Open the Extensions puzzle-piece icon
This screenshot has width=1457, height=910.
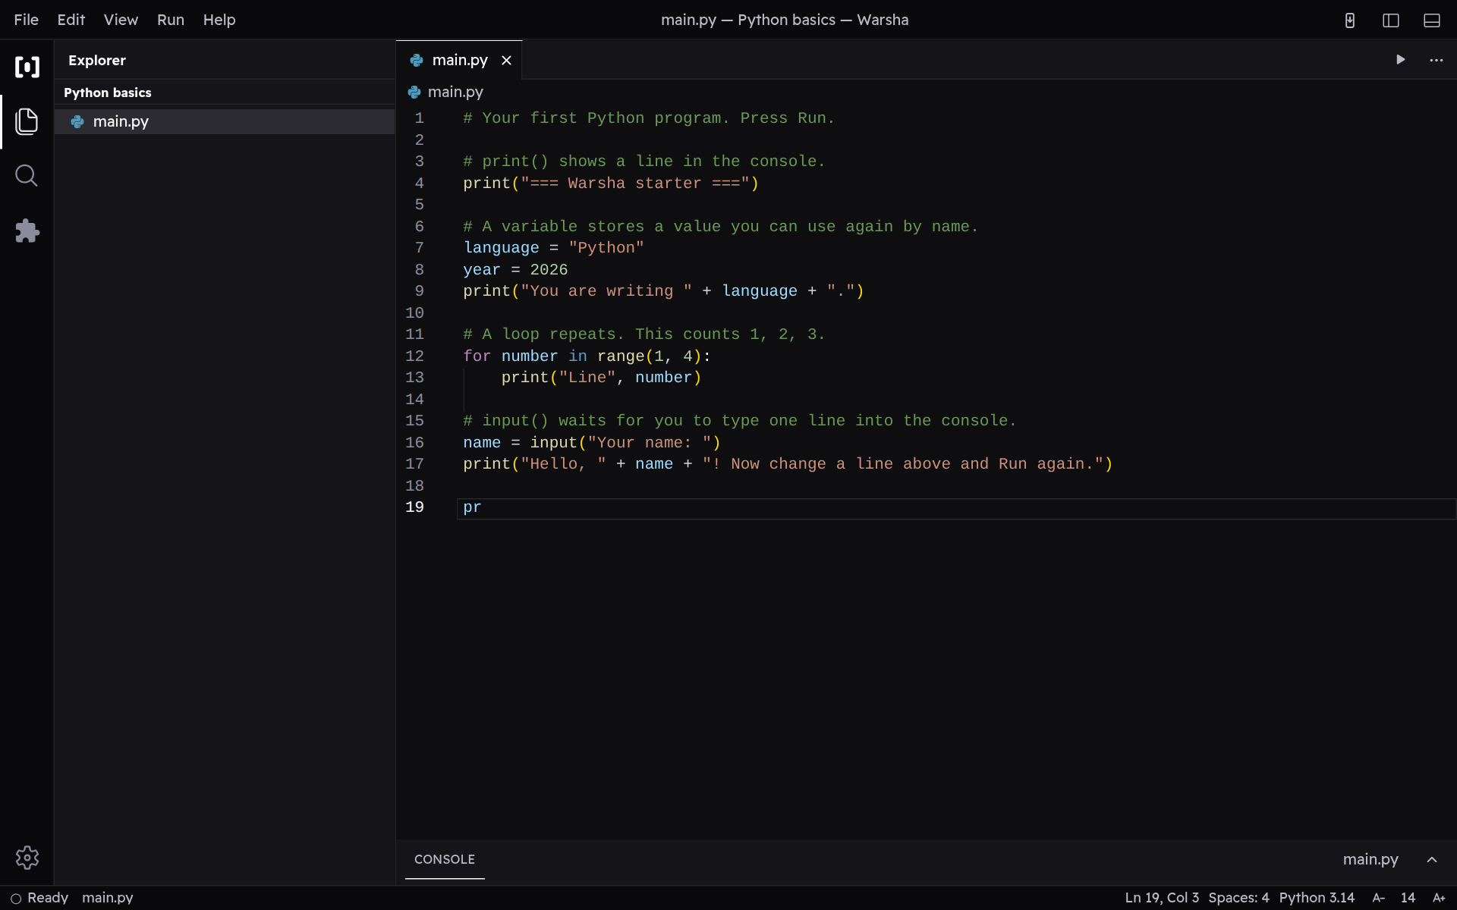coord(27,231)
